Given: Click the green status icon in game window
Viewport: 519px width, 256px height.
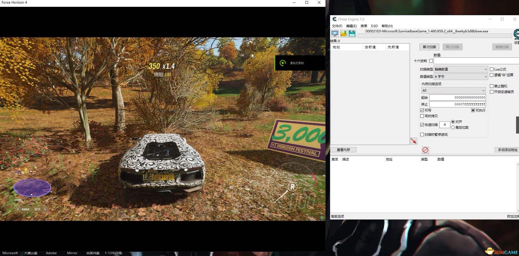Looking at the screenshot, I should pos(322,218).
